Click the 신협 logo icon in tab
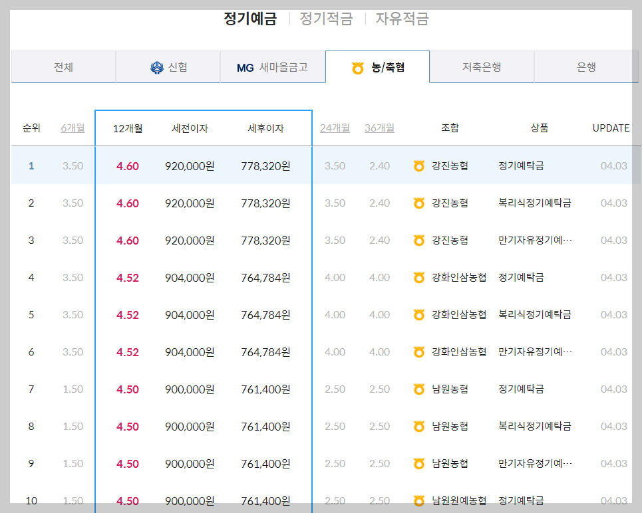 [x=157, y=67]
